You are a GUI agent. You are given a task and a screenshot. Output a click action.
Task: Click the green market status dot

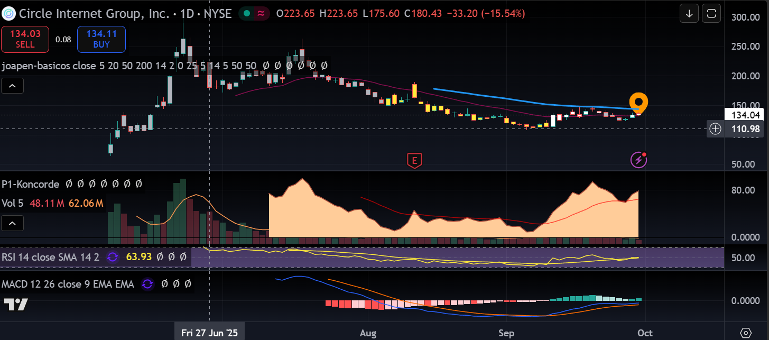(x=246, y=14)
